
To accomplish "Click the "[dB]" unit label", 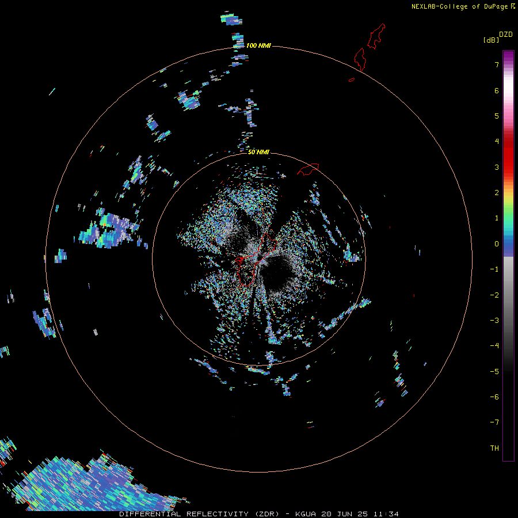I will (491, 40).
